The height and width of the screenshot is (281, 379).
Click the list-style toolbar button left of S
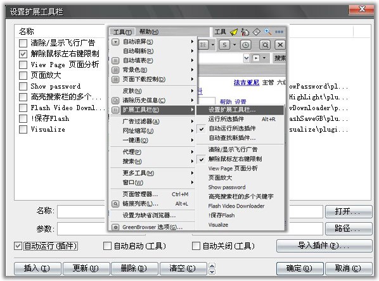(x=203, y=45)
